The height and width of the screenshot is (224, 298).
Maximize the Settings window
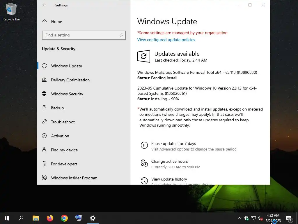coord(250,5)
